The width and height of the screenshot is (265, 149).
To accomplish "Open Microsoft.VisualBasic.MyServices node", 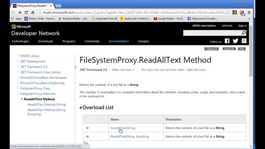I will [x=42, y=83].
